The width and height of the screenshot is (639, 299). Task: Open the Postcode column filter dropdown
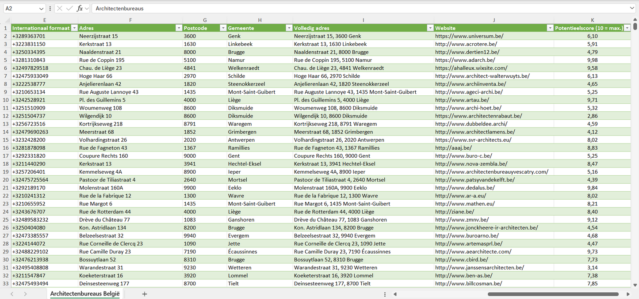pyautogui.click(x=223, y=28)
